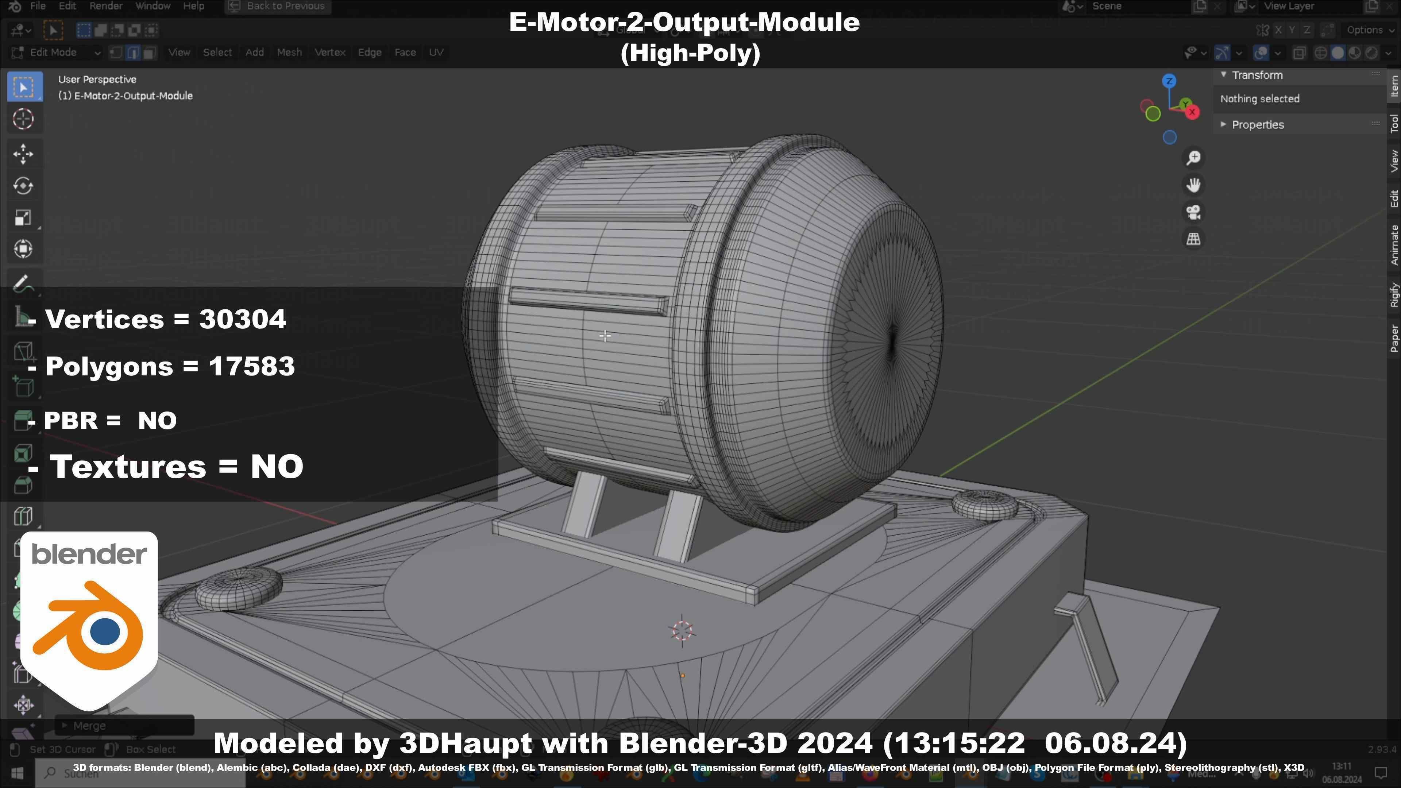Open editor type dropdown in header

coord(21,30)
